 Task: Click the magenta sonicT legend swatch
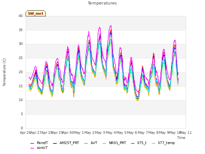click(x=32, y=148)
